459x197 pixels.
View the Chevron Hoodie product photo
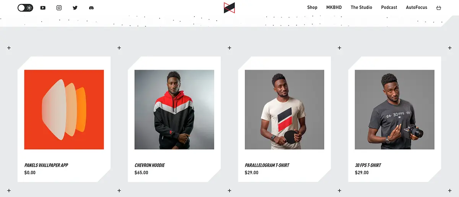click(x=174, y=110)
